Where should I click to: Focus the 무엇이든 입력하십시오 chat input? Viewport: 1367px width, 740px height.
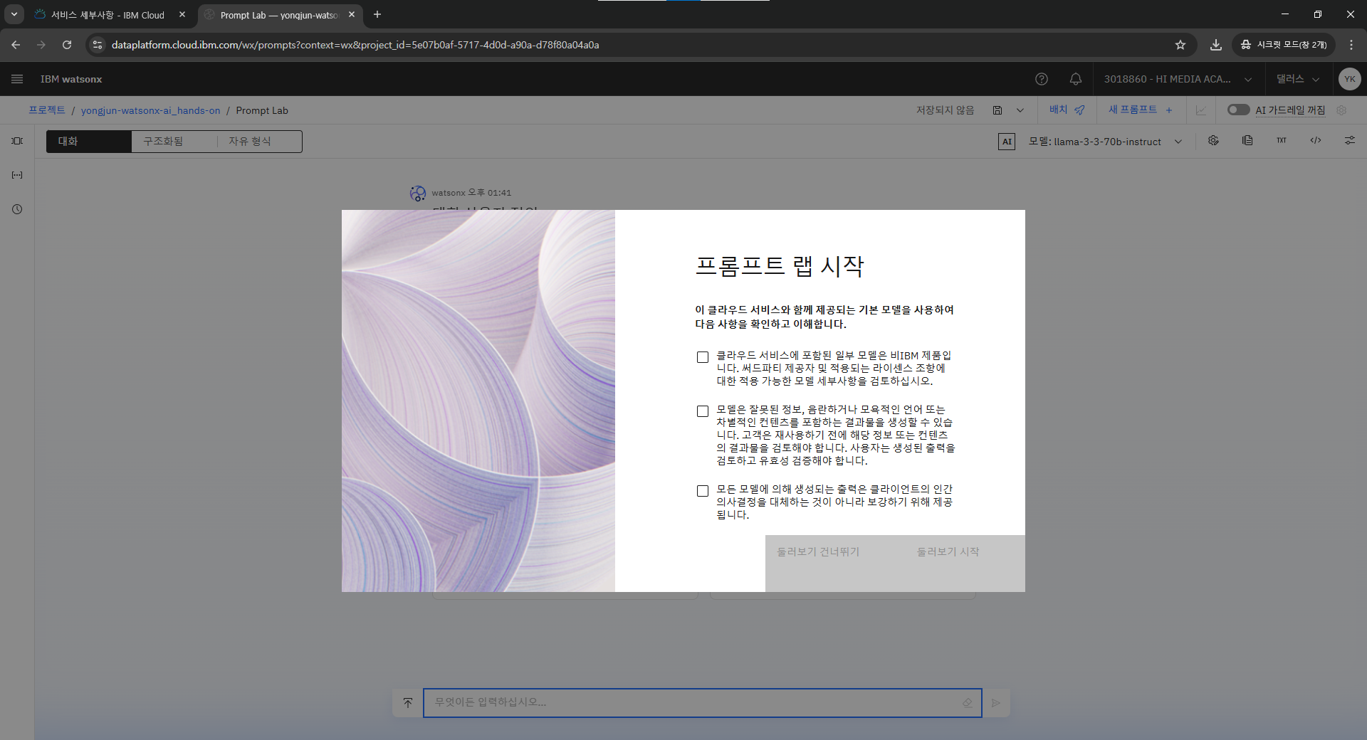(703, 703)
